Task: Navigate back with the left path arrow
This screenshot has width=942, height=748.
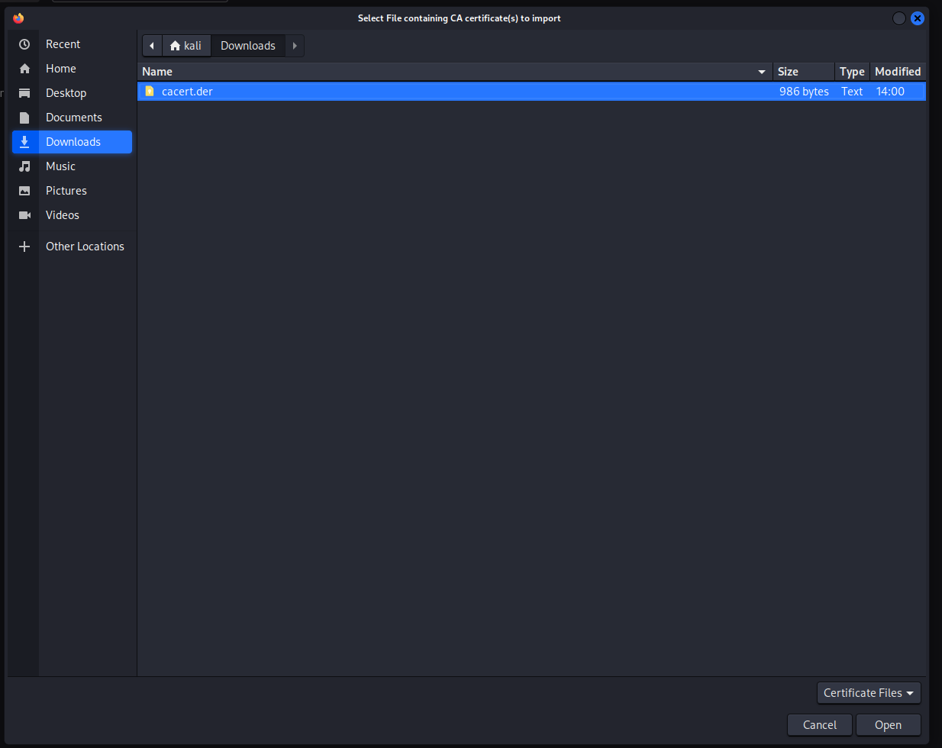Action: click(x=152, y=46)
